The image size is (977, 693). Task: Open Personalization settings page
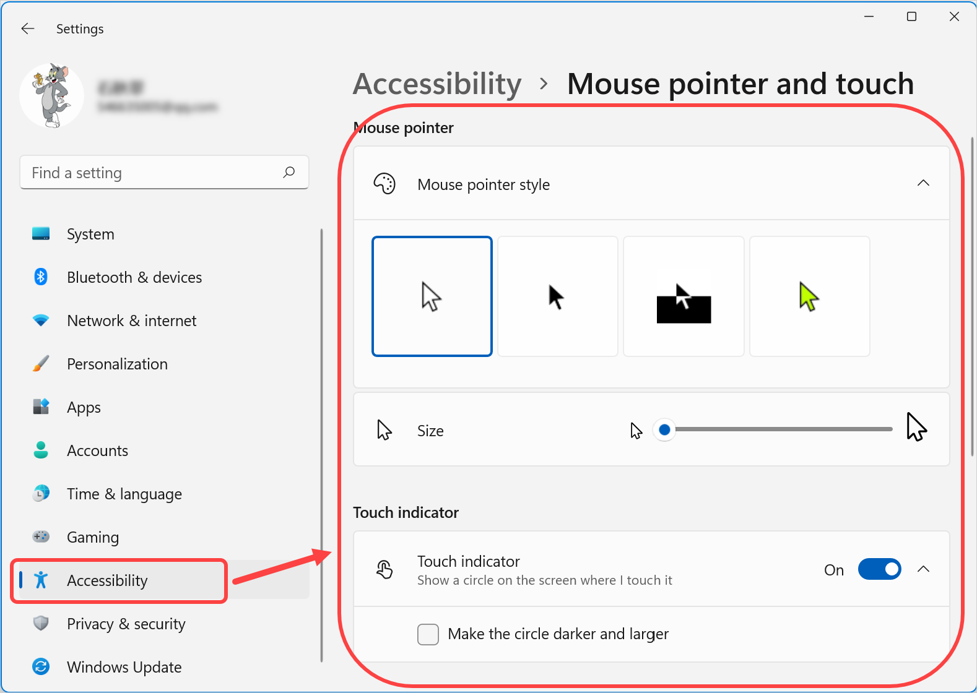coord(117,364)
